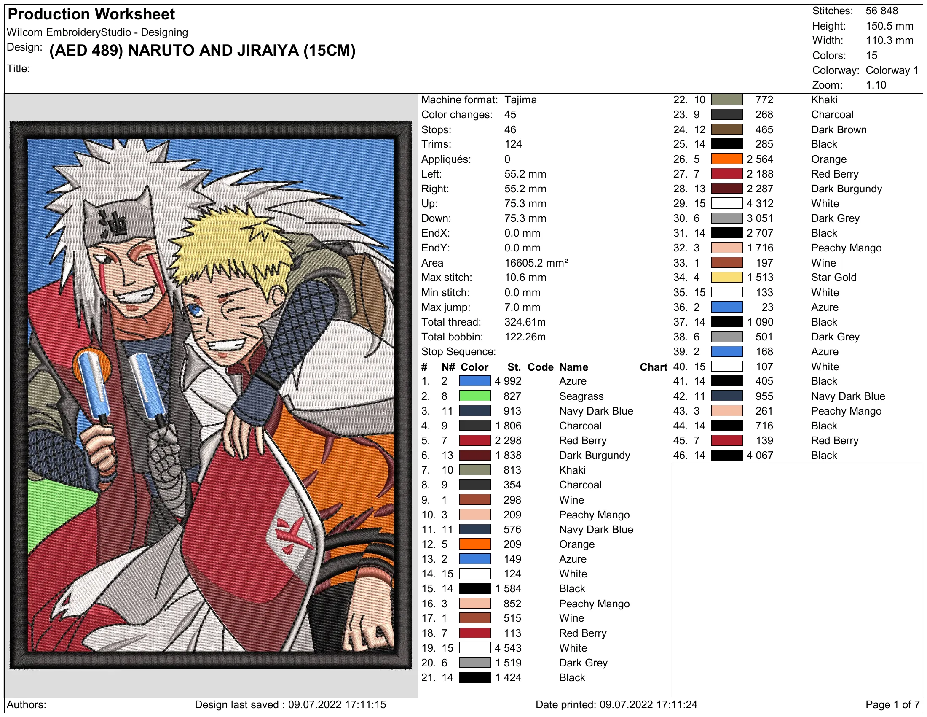Click the Total thread value 324.61m

pos(525,322)
